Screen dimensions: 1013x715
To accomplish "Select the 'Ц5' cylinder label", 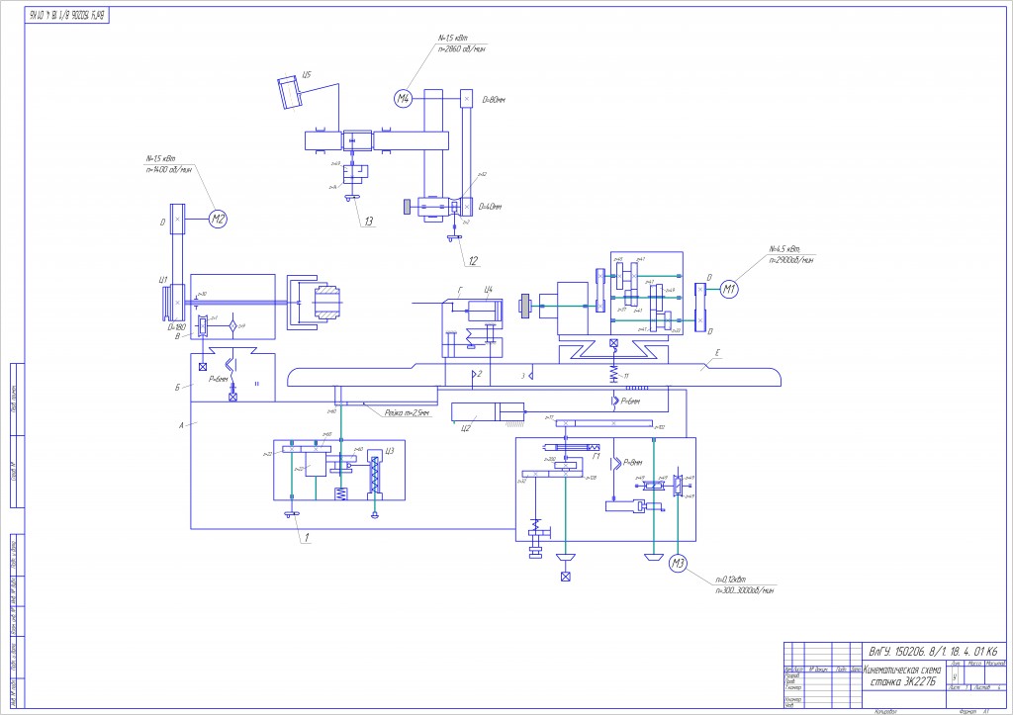I will pos(307,75).
